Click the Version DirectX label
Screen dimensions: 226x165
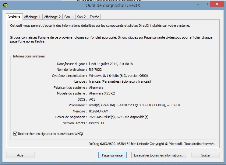click(75, 123)
